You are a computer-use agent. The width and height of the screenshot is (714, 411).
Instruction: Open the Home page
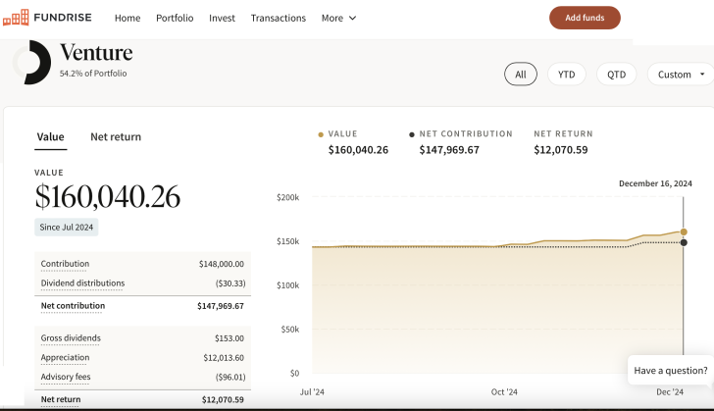pyautogui.click(x=127, y=19)
